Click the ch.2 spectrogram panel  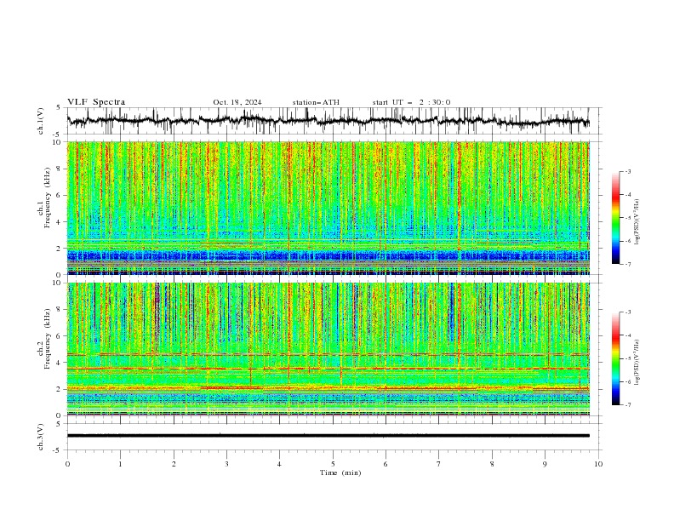(328, 349)
